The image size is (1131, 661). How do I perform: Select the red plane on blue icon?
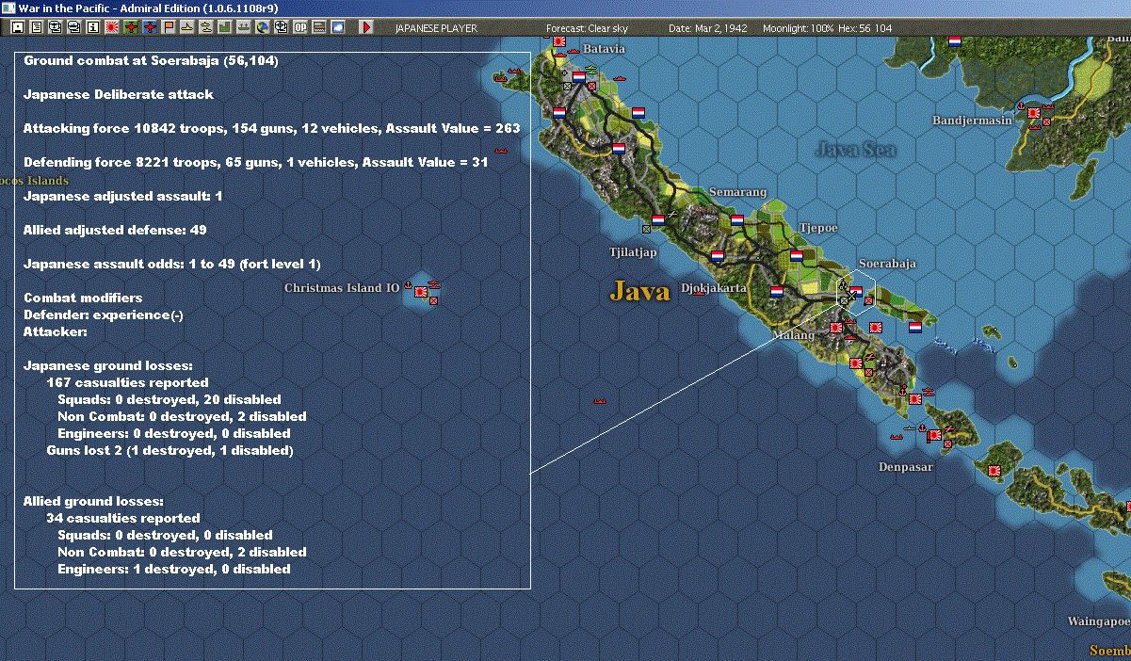click(x=151, y=27)
